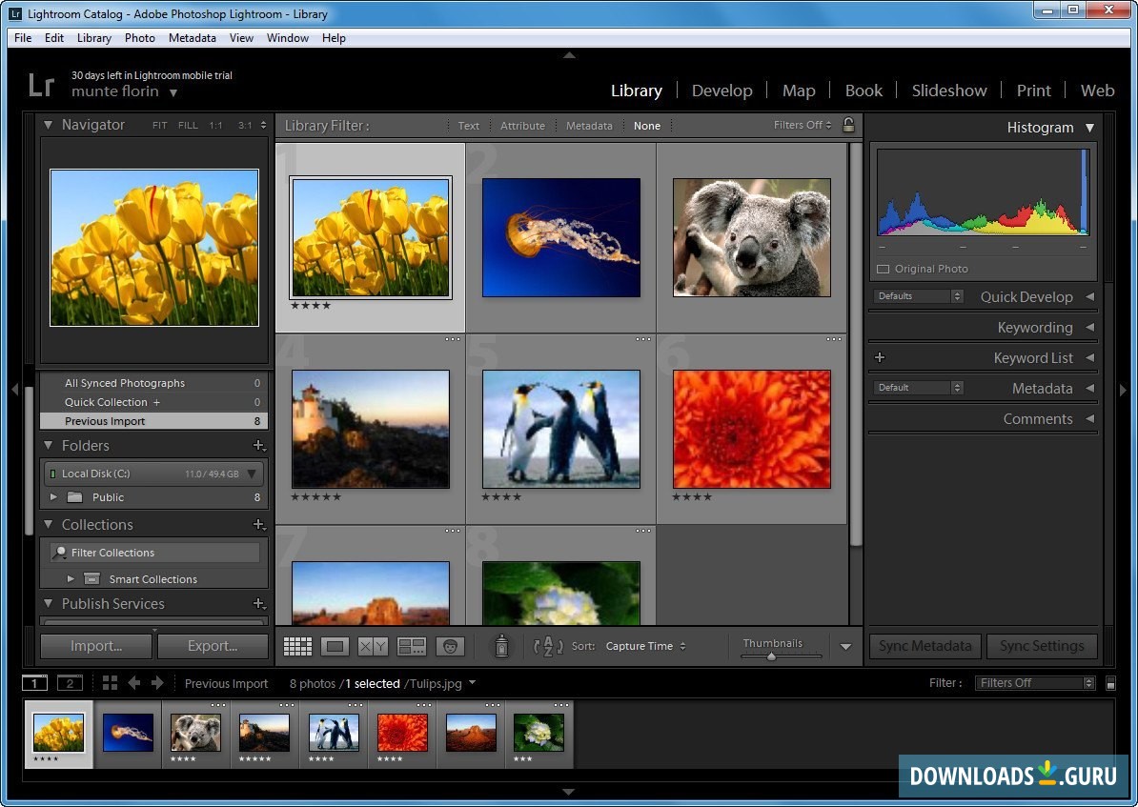Screen dimensions: 1138x807
Task: Pick up the Painter spray-can tool
Action: tap(499, 645)
